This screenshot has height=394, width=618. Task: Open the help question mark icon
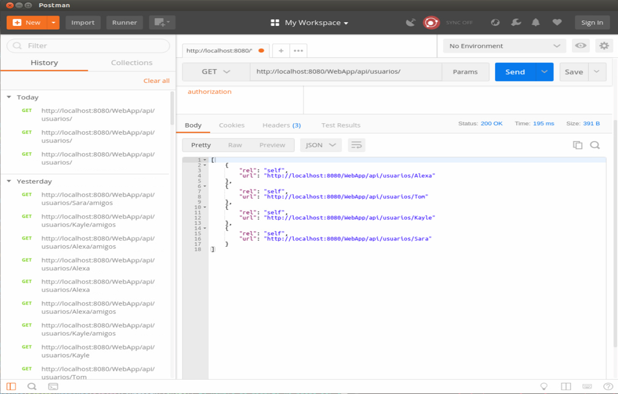pos(608,386)
